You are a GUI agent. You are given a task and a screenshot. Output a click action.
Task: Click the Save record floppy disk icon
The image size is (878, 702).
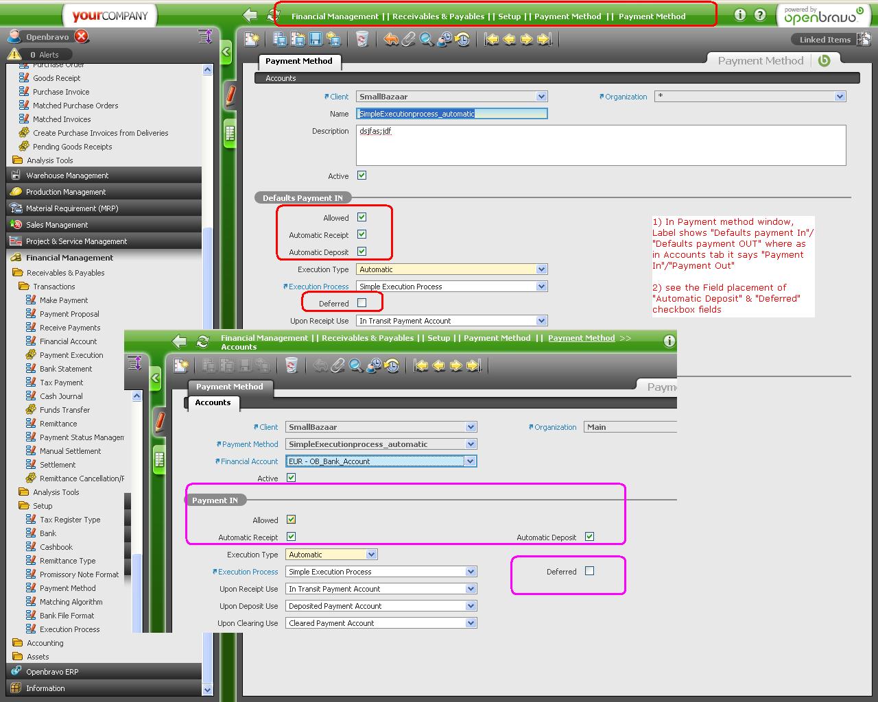tap(316, 40)
